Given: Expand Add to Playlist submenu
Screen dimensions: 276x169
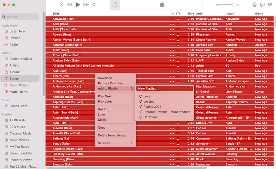Looking at the screenshot, I should [115, 88].
